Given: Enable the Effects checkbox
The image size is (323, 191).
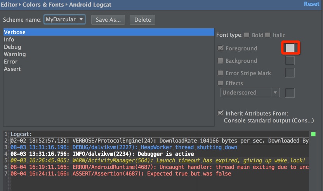Looking at the screenshot, I should pos(221,83).
